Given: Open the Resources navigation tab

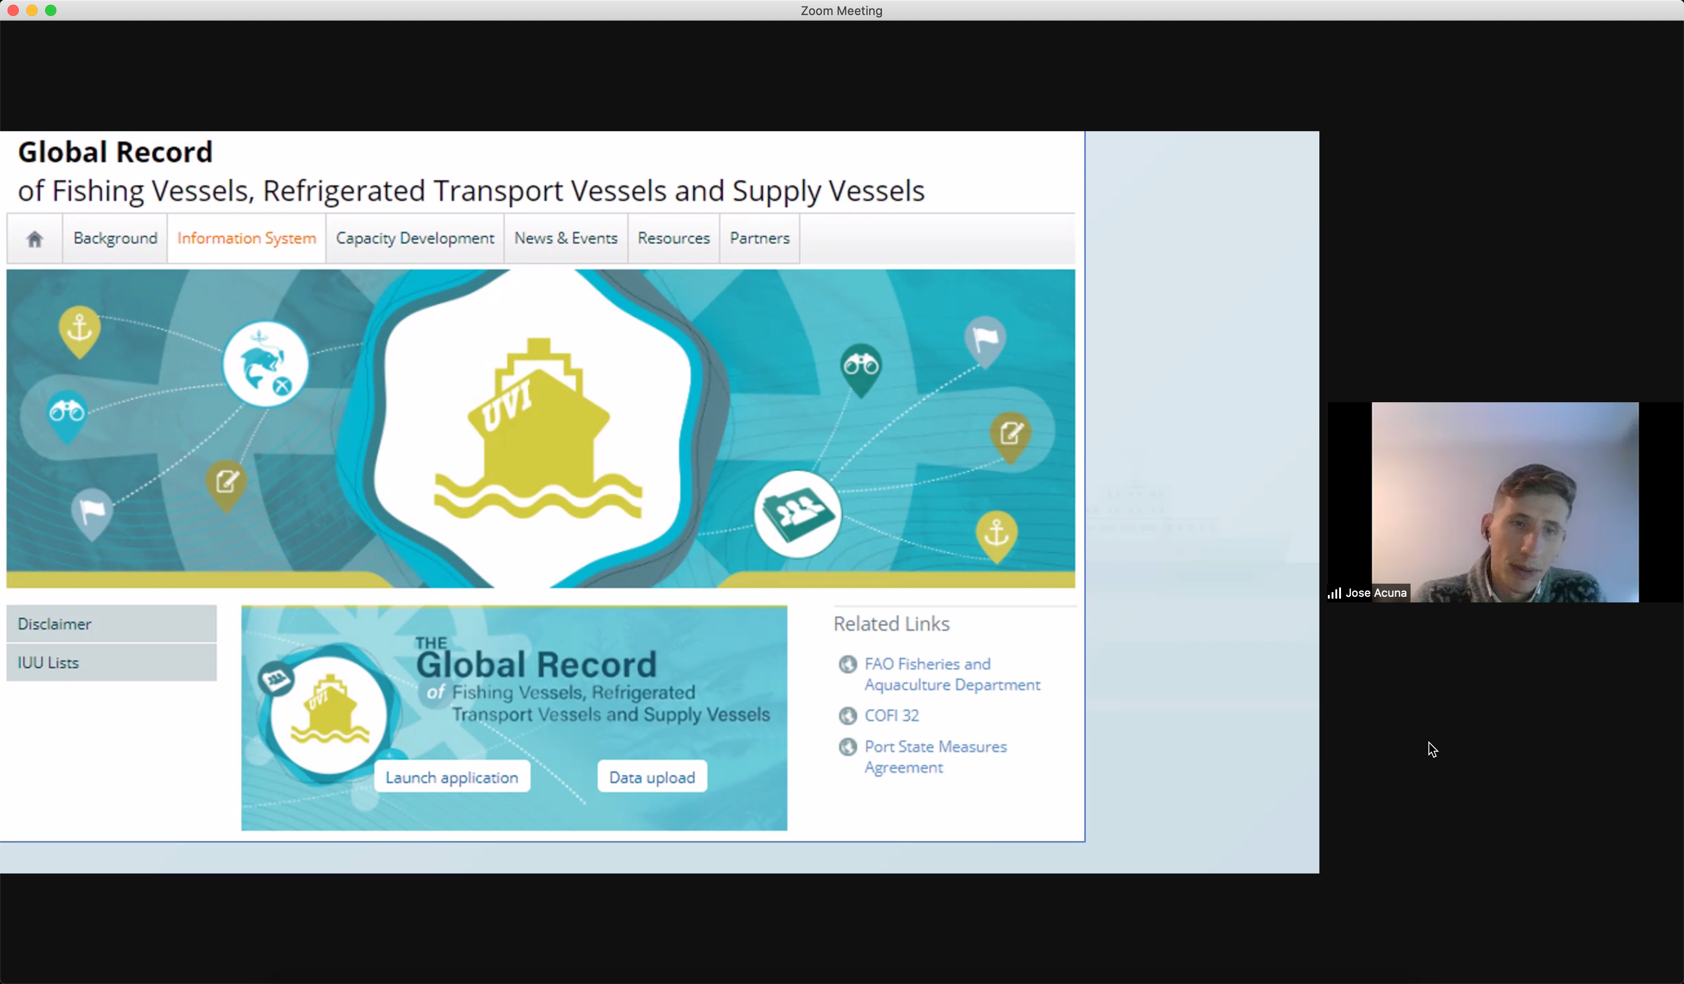Looking at the screenshot, I should (x=673, y=239).
